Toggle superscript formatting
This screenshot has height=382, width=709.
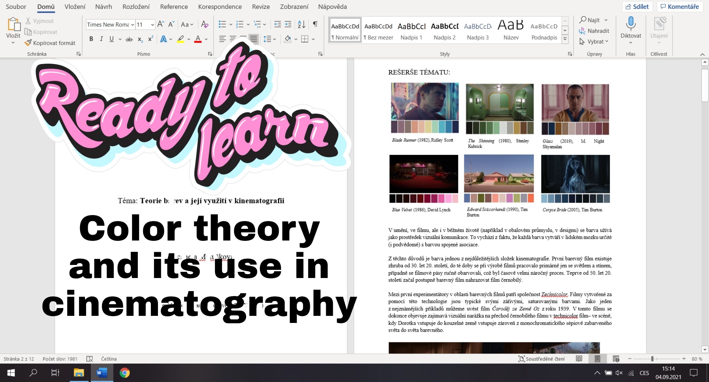[x=151, y=39]
